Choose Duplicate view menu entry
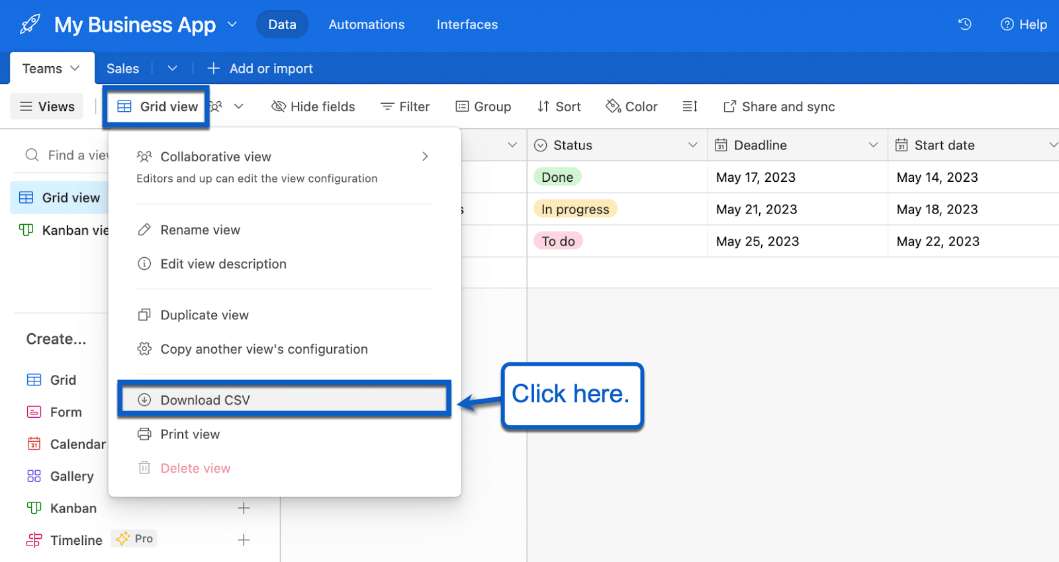The width and height of the screenshot is (1059, 562). pyautogui.click(x=205, y=315)
